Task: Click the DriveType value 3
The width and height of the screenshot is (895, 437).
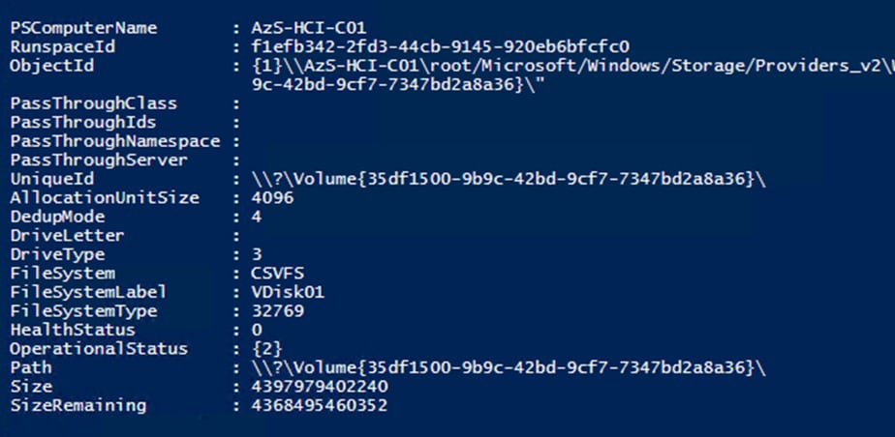Action: click(x=257, y=254)
